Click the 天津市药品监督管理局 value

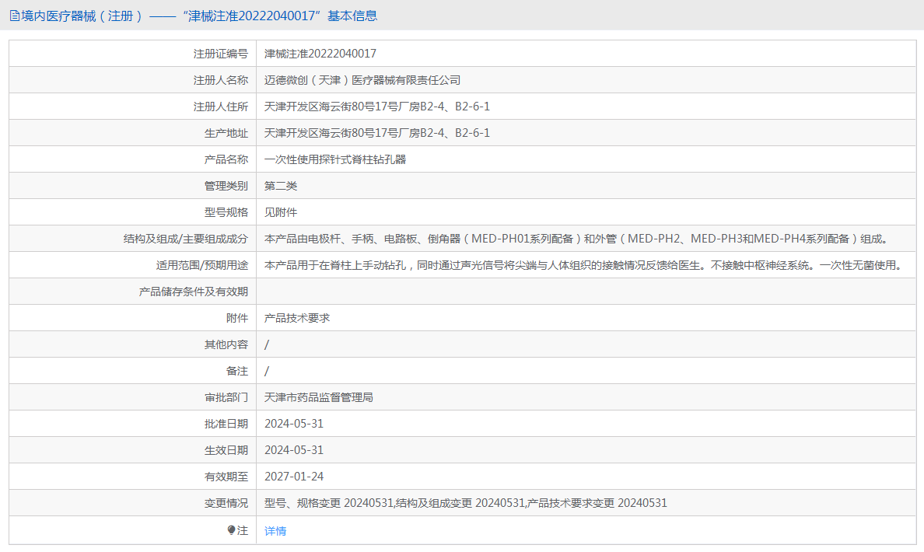[319, 397]
